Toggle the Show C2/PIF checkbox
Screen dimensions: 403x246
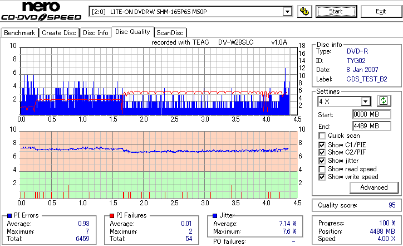pos(322,152)
